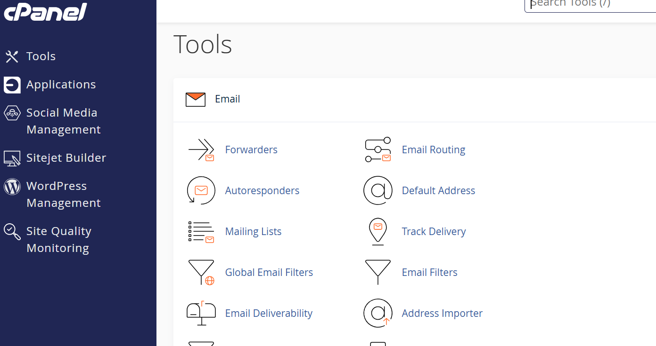Open the Address Importer link
Viewport: 656px width, 346px height.
point(442,314)
